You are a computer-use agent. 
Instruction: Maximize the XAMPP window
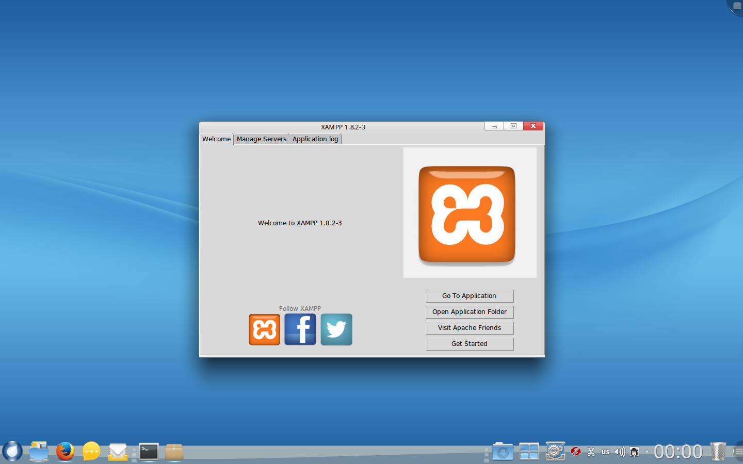point(513,126)
